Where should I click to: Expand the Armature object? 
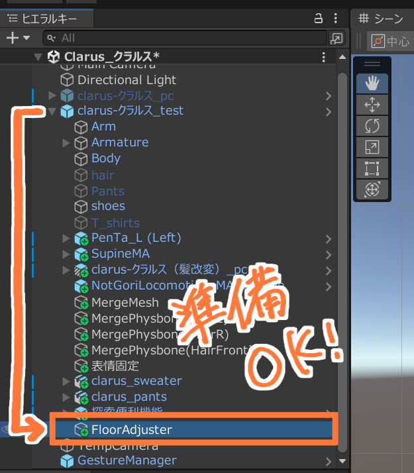pos(66,142)
